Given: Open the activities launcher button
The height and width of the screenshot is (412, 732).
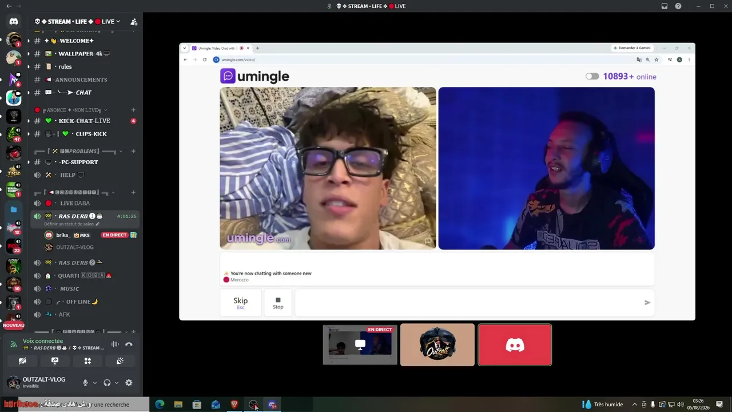Looking at the screenshot, I should pyautogui.click(x=87, y=361).
